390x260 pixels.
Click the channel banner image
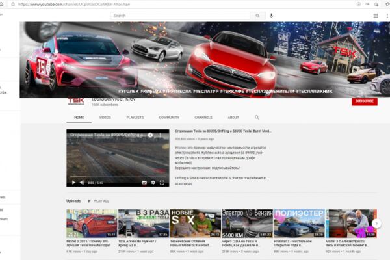tap(205, 60)
